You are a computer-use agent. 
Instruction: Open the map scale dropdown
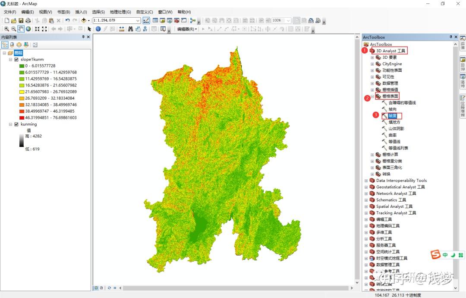pyautogui.click(x=138, y=20)
